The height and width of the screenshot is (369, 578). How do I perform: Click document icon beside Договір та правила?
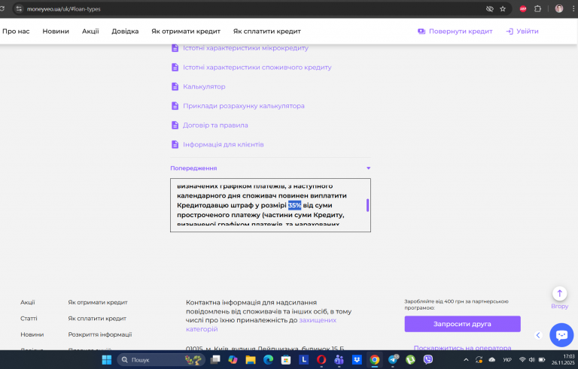coord(175,126)
